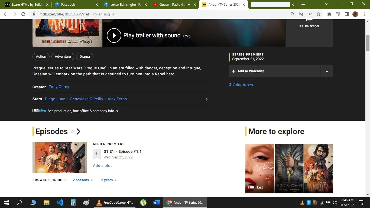The width and height of the screenshot is (370, 208).
Task: Open uTorrent from the taskbar
Action: [143, 203]
